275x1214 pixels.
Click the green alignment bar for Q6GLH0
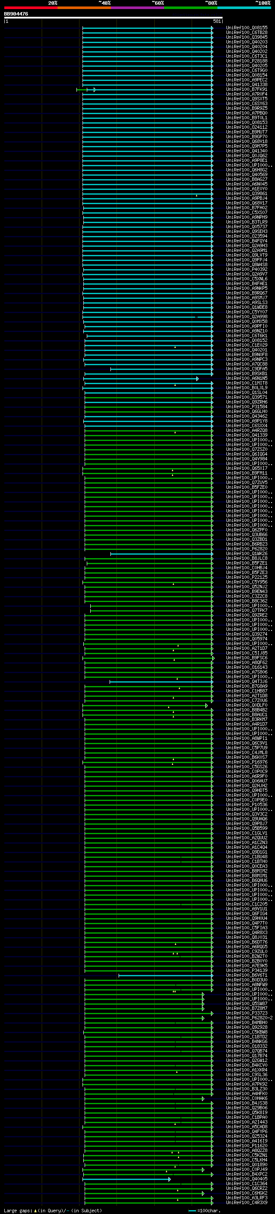[149, 411]
